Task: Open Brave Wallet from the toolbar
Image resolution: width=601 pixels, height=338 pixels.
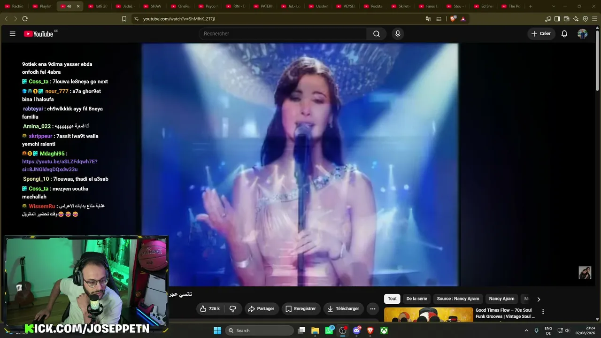Action: click(x=566, y=19)
